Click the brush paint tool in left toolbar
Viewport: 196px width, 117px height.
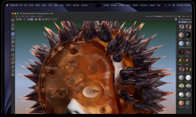13,67
